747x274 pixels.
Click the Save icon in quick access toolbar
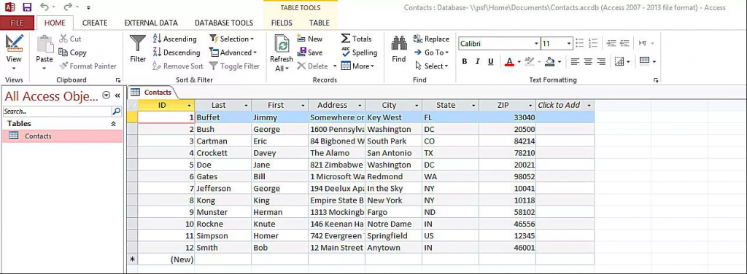(x=27, y=7)
